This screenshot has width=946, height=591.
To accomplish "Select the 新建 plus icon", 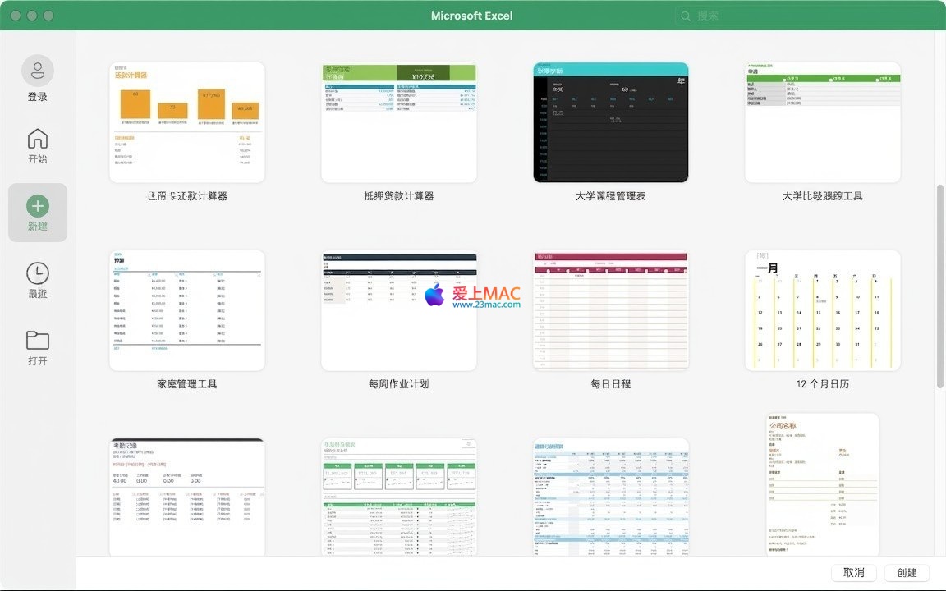I will (38, 206).
